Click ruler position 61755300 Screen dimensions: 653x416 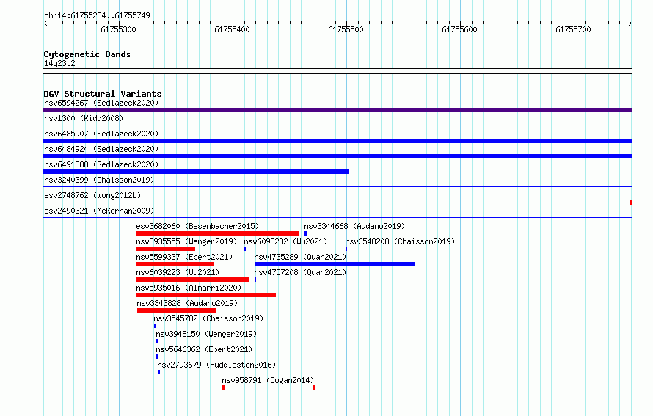(118, 29)
